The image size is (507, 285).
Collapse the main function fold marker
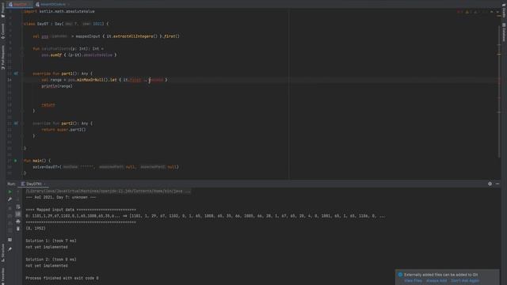pos(22,161)
